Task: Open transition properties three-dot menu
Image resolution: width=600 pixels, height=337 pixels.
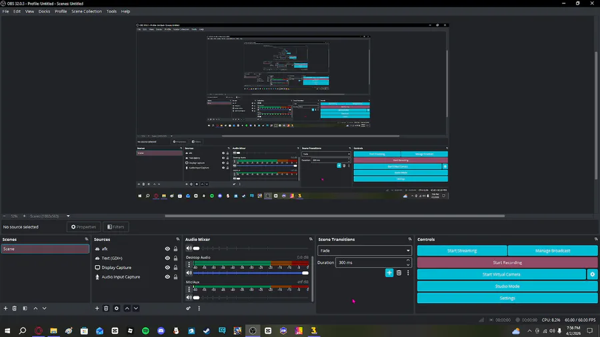Action: [408, 273]
